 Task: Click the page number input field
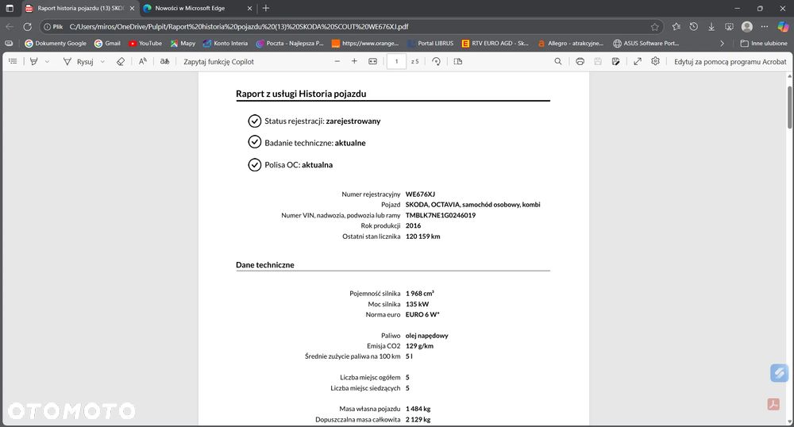[x=396, y=61]
